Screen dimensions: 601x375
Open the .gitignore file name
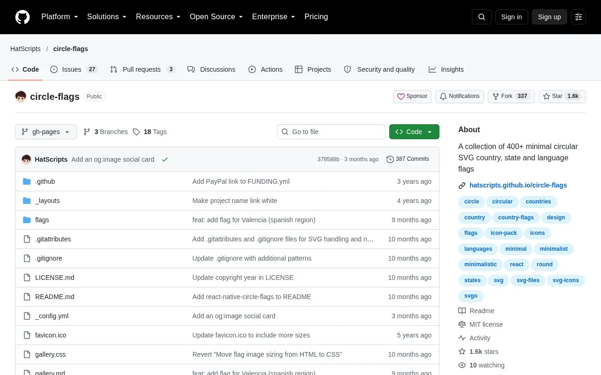[x=49, y=258]
